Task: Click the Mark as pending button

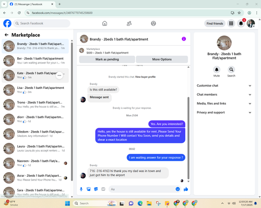Action: click(x=107, y=59)
